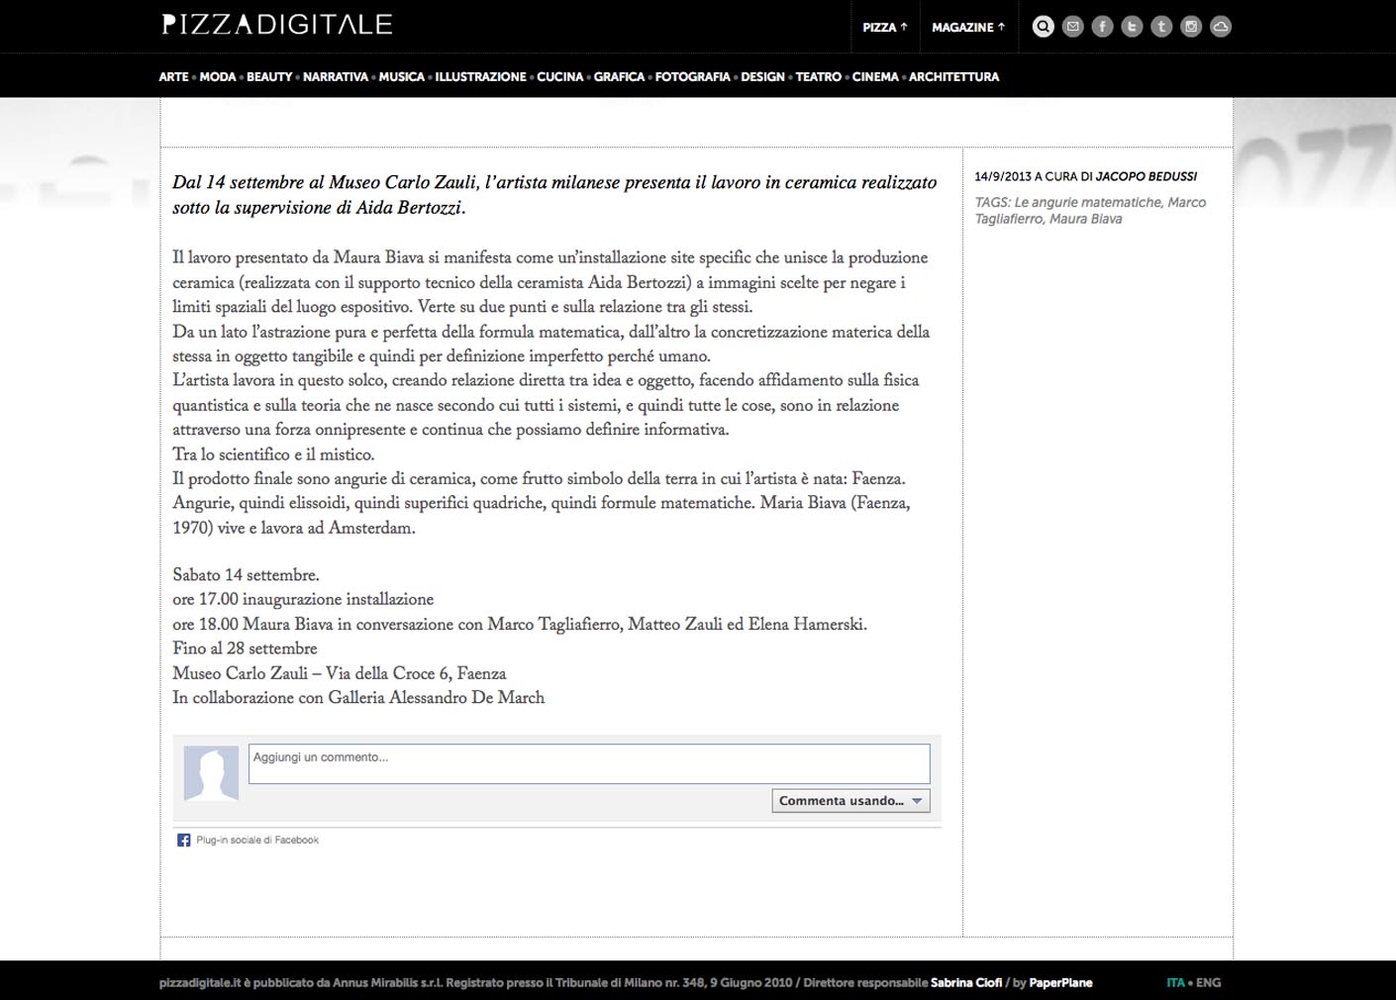Open the Commenta usando dropdown

[850, 801]
